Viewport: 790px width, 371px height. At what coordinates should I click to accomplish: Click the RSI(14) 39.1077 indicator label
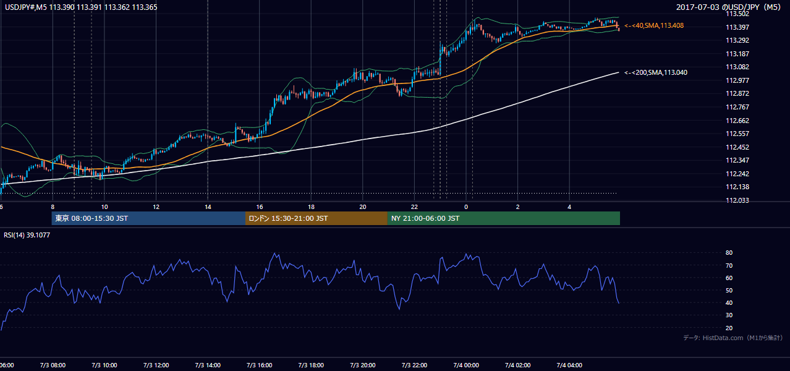[x=27, y=235]
